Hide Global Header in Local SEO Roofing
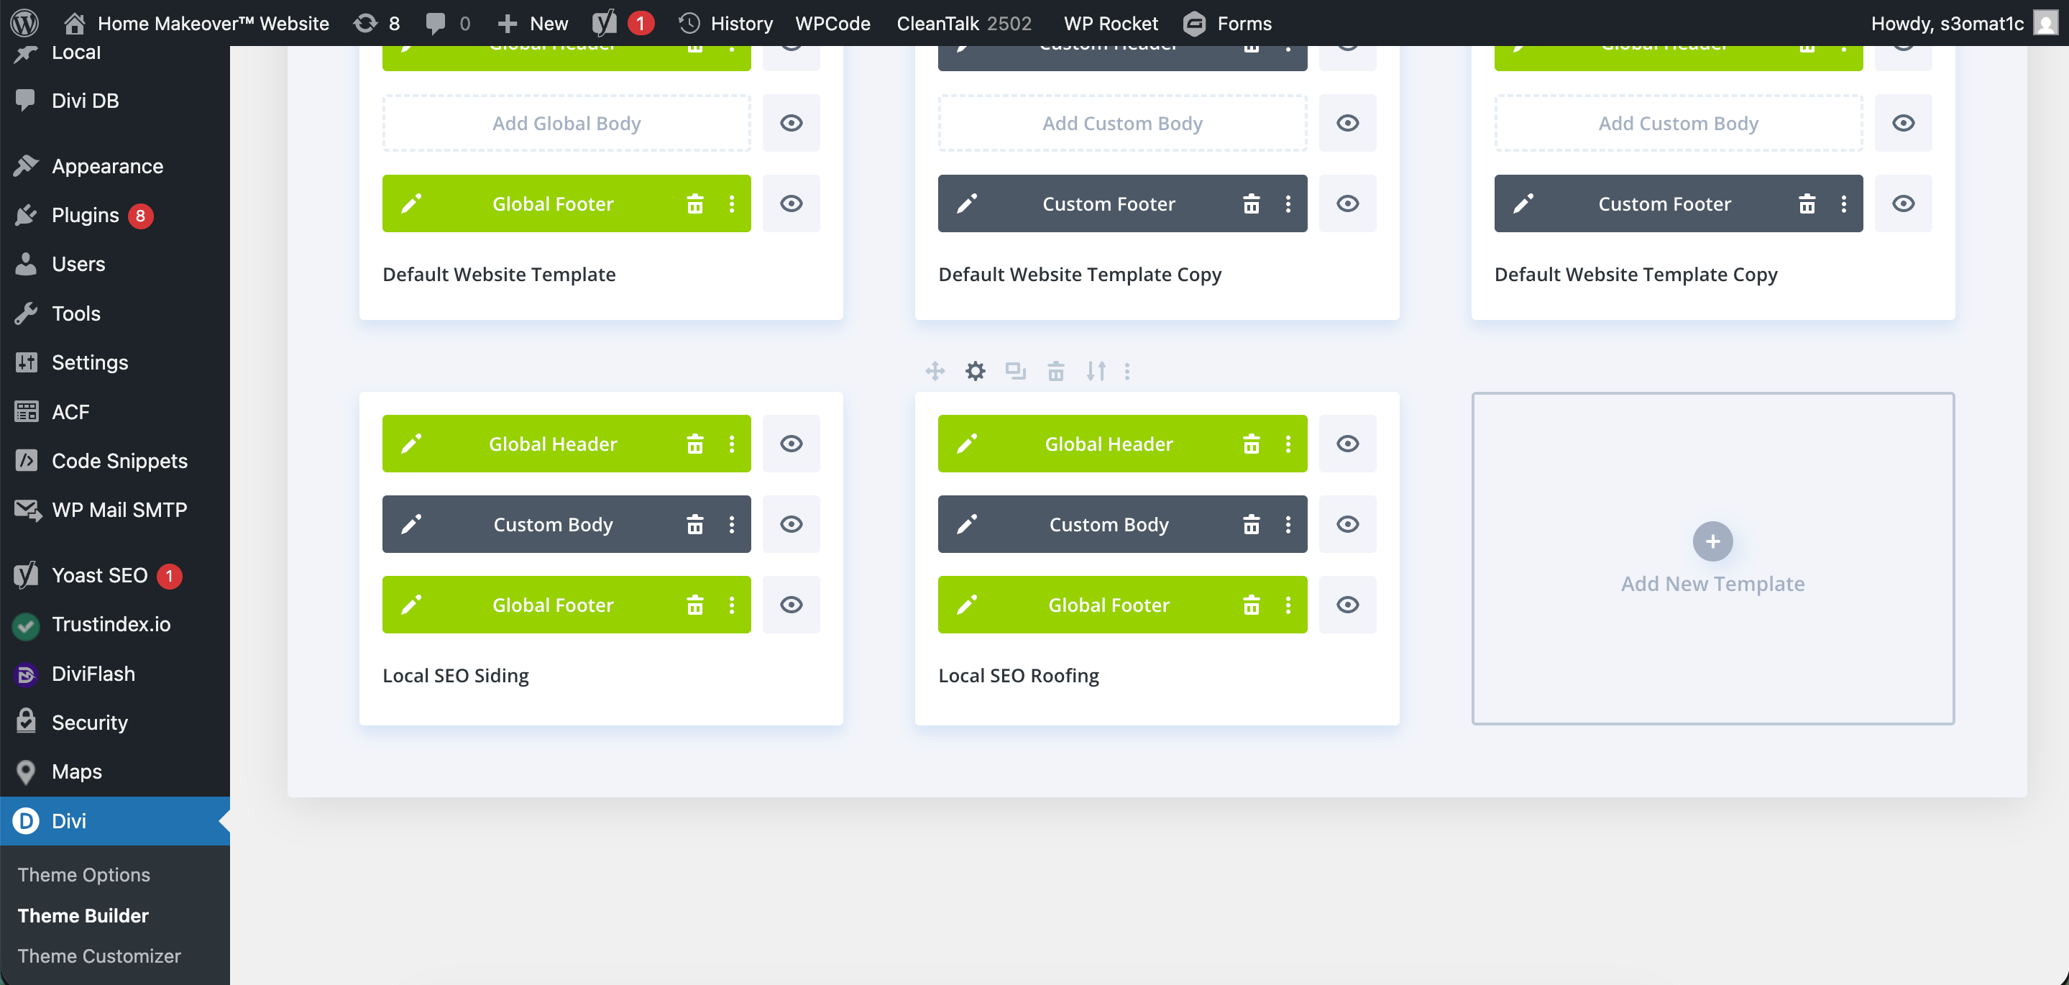Image resolution: width=2069 pixels, height=985 pixels. tap(1348, 444)
